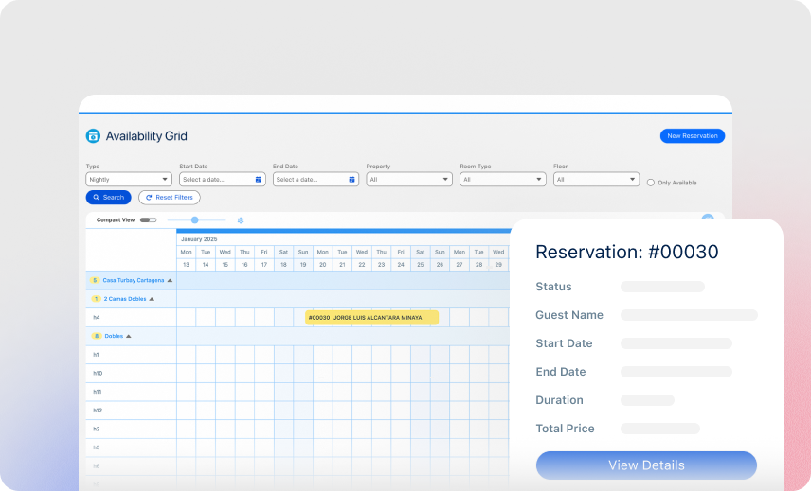Click the round blue icon above the reservation card
The width and height of the screenshot is (811, 491).
coord(708,219)
